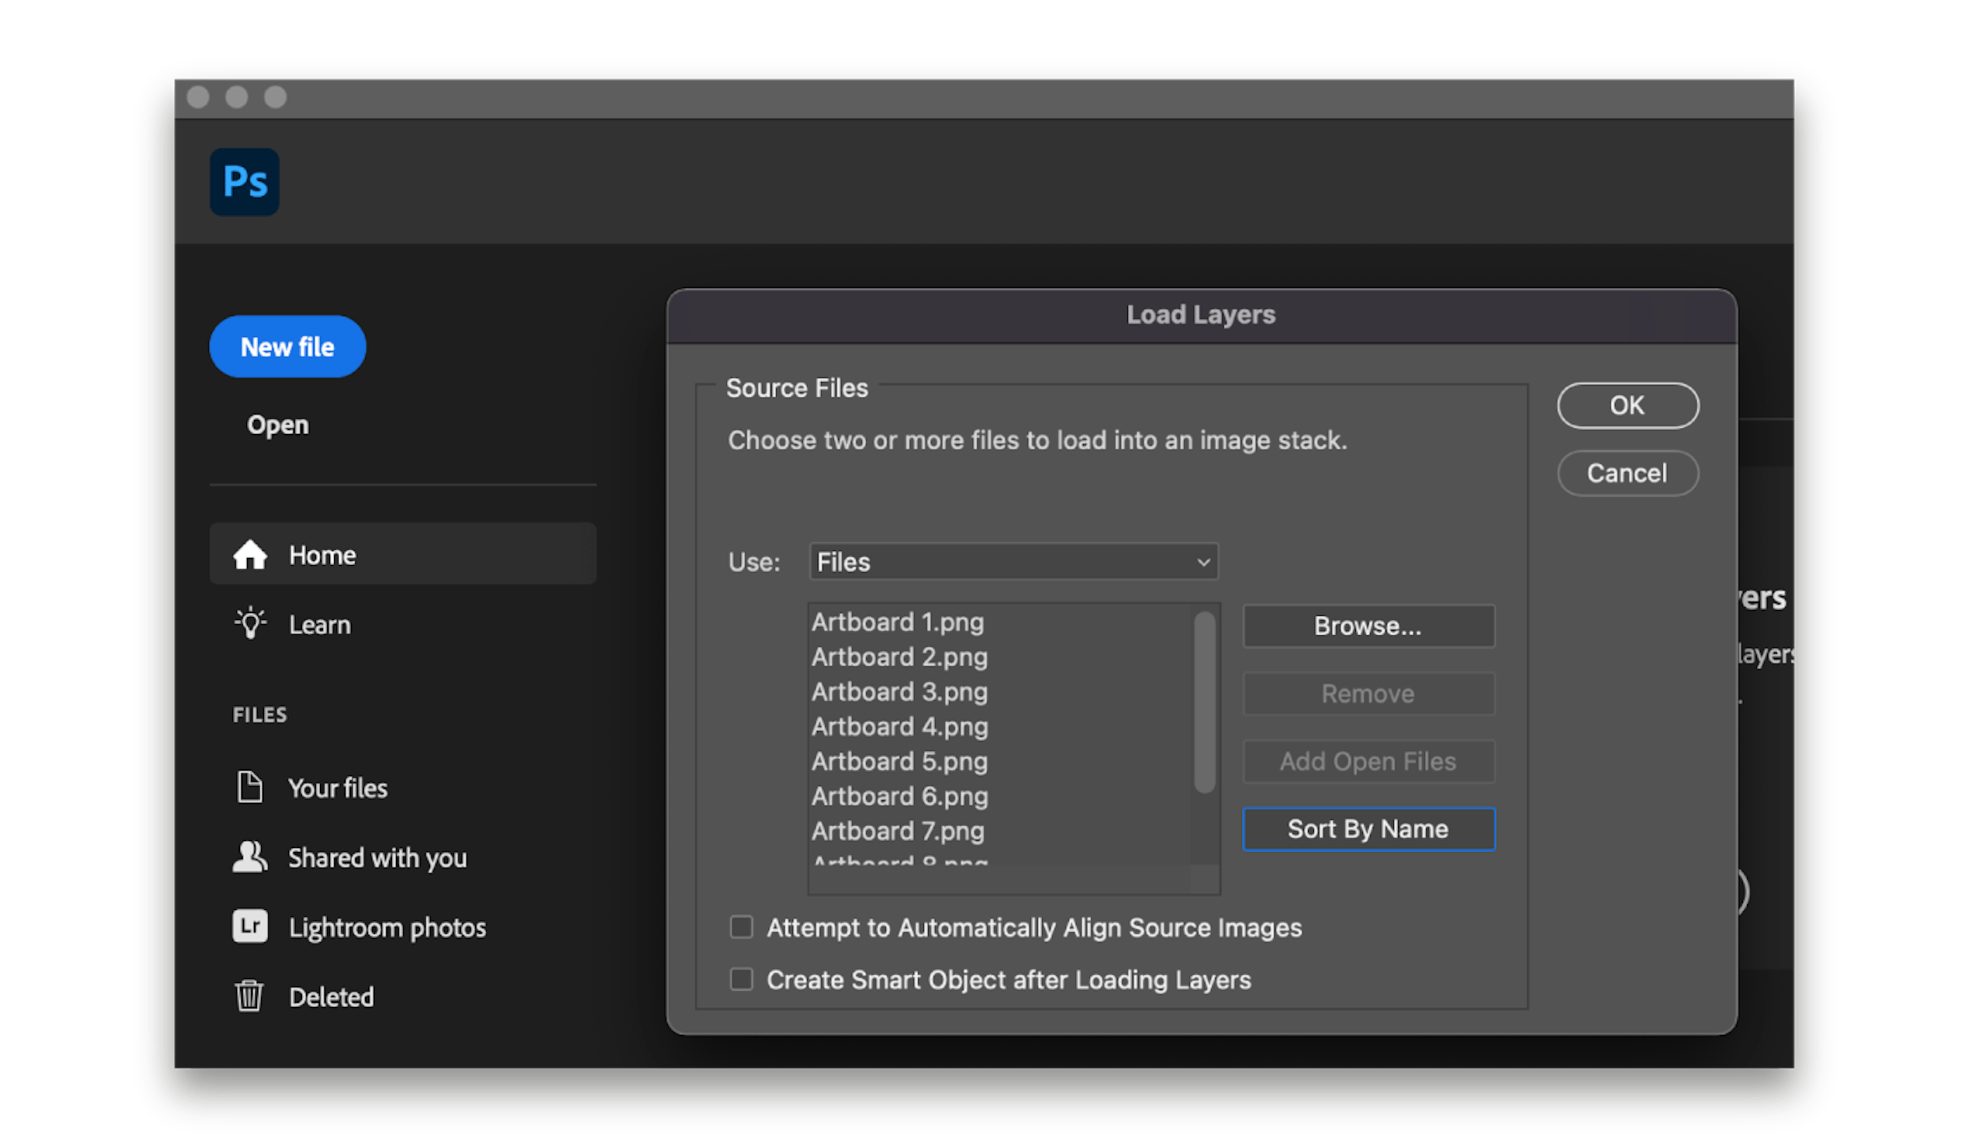Click the chevron arrow on Use dropdown
This screenshot has width=1966, height=1147.
(1203, 562)
